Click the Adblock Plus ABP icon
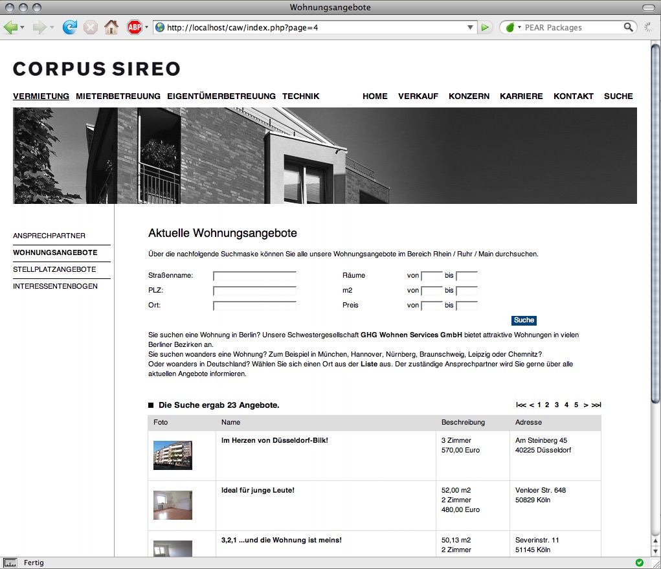The width and height of the screenshot is (661, 569). pyautogui.click(x=134, y=27)
